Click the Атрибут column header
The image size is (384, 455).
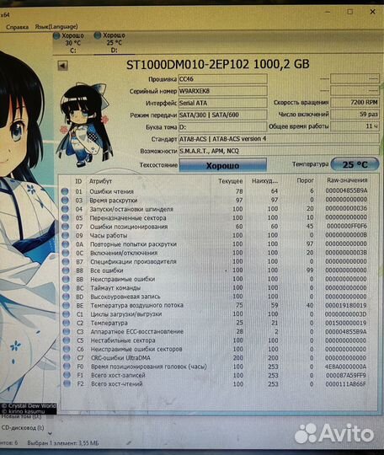click(100, 181)
